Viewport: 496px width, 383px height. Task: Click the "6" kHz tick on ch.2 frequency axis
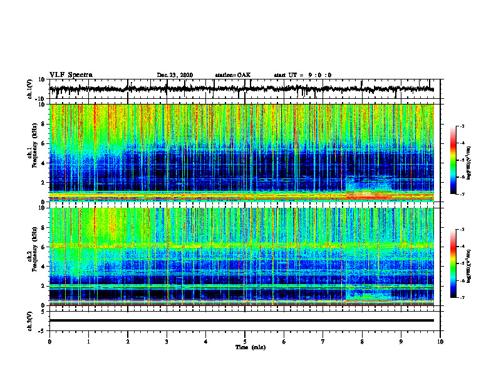[44, 247]
